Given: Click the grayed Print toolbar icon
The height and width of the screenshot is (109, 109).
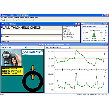Looking at the screenshot, I should pyautogui.click(x=7, y=20).
